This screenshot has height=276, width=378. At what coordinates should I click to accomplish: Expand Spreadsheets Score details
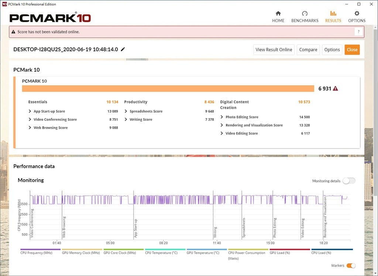126,111
